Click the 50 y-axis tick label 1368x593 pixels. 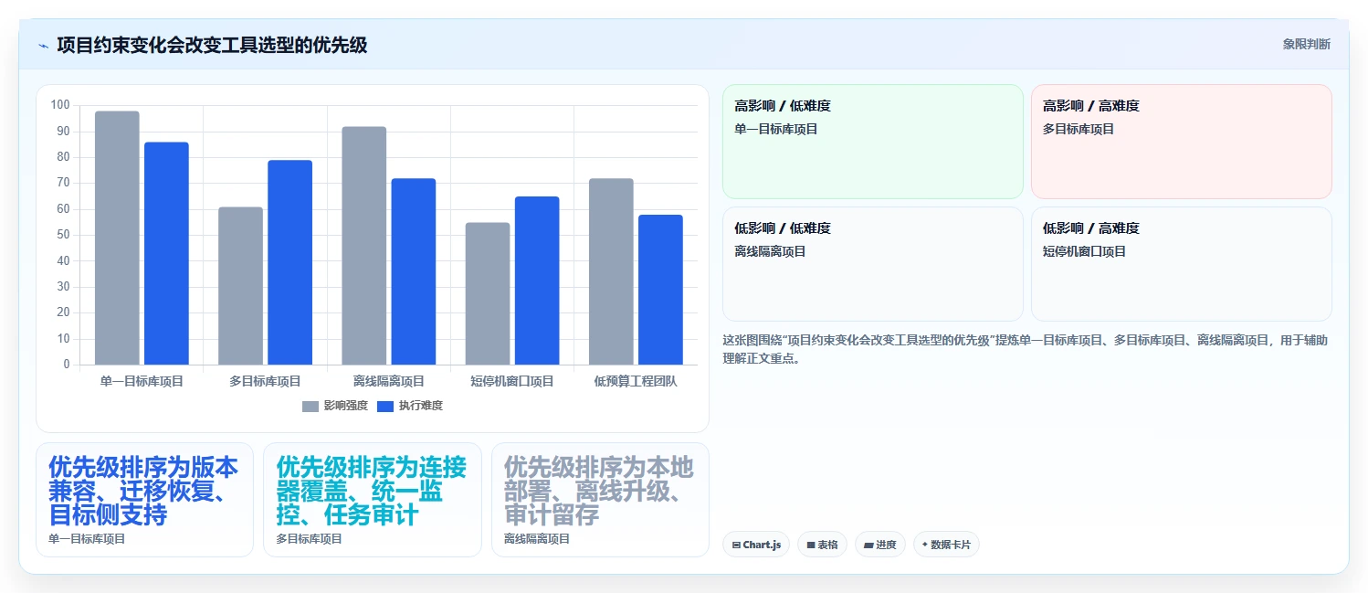point(63,235)
